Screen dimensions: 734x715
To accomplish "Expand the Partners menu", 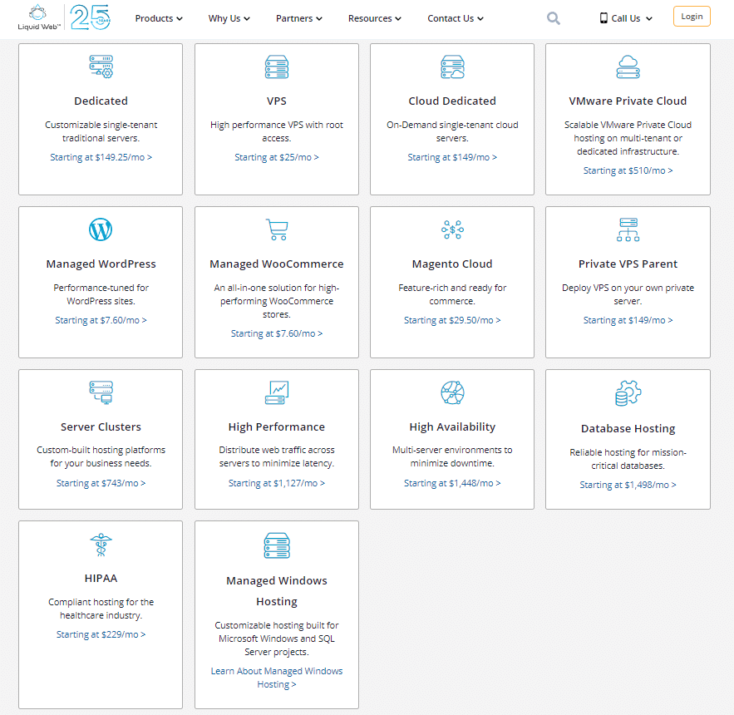I will tap(298, 18).
